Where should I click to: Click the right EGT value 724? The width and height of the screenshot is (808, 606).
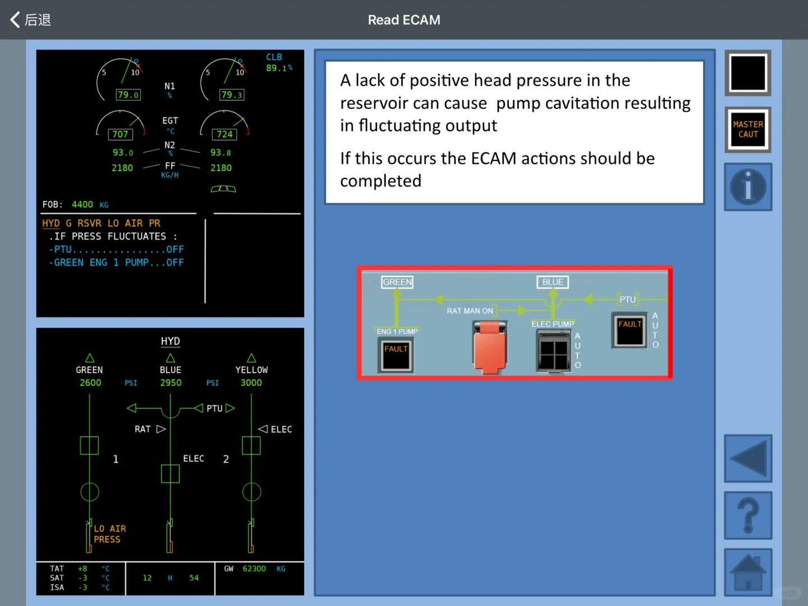224,134
